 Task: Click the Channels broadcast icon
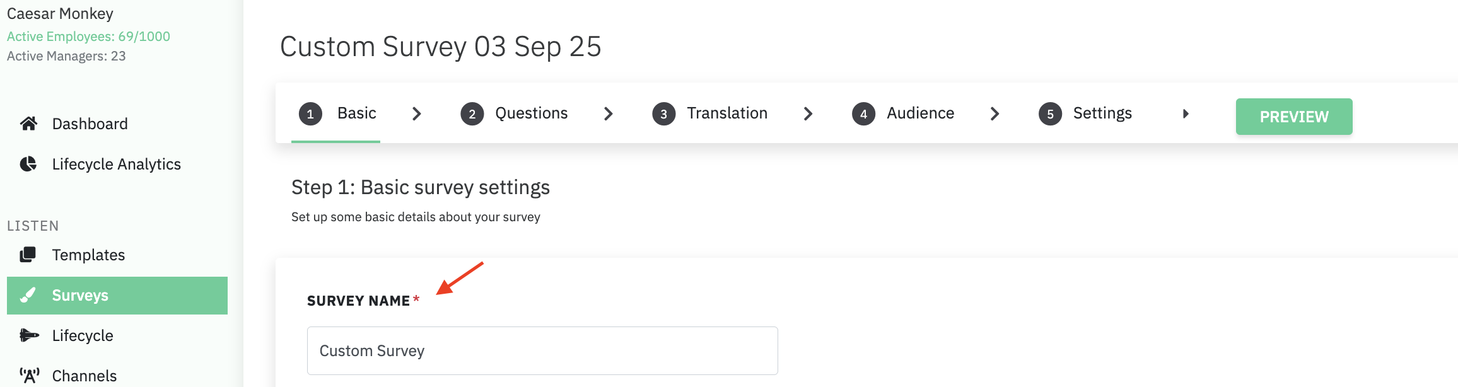point(29,376)
